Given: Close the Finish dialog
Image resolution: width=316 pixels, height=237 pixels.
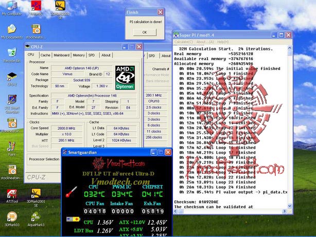Looking at the screenshot, I should [x=161, y=12].
